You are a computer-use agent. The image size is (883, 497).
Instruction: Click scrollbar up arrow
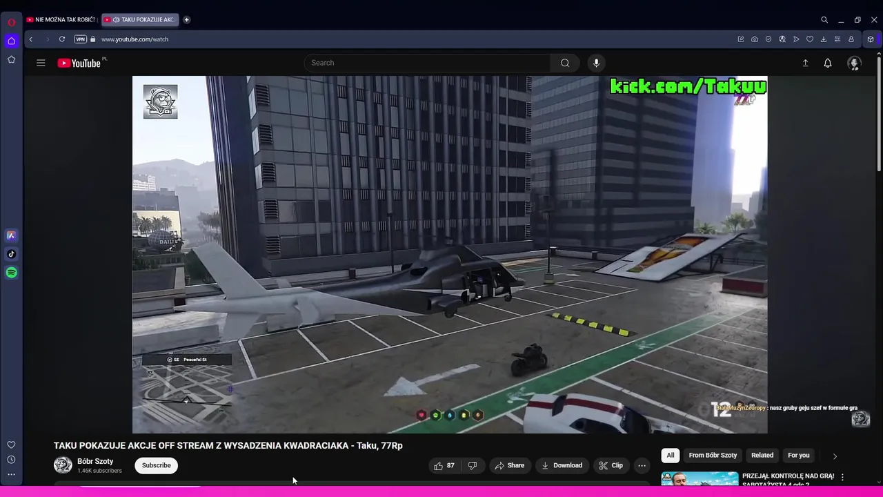879,54
